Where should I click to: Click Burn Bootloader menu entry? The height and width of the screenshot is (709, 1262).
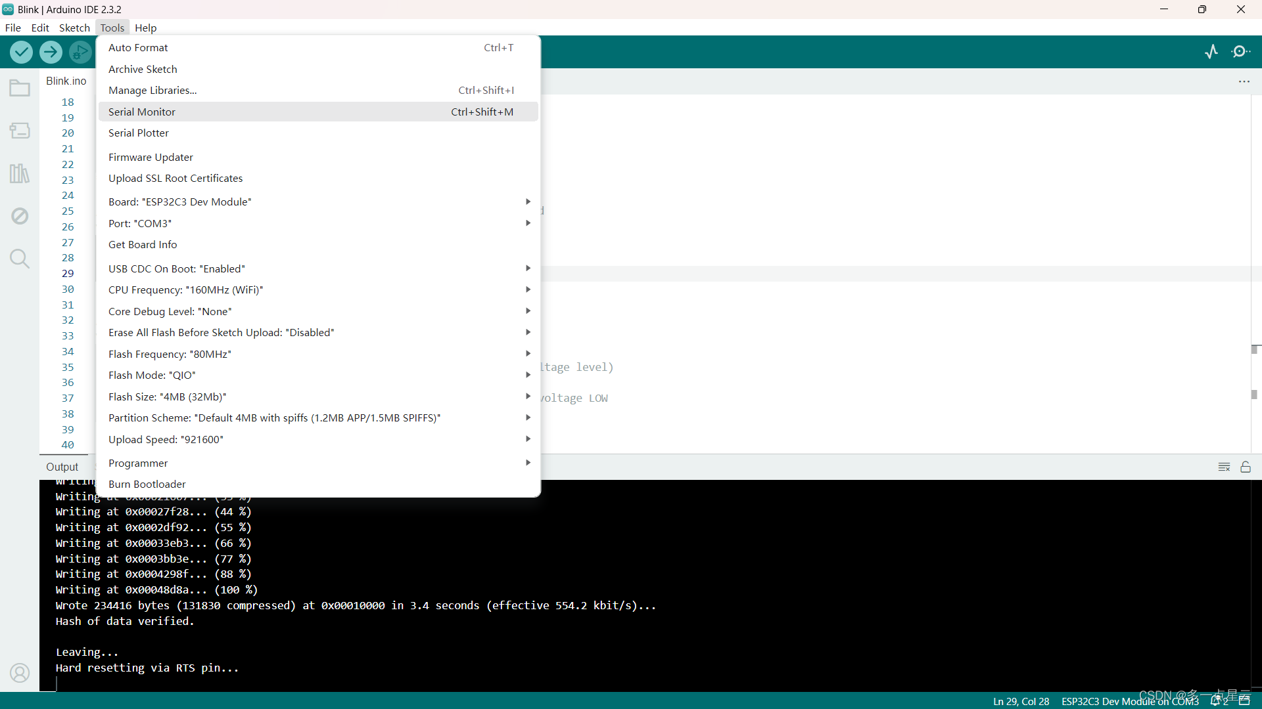147,484
